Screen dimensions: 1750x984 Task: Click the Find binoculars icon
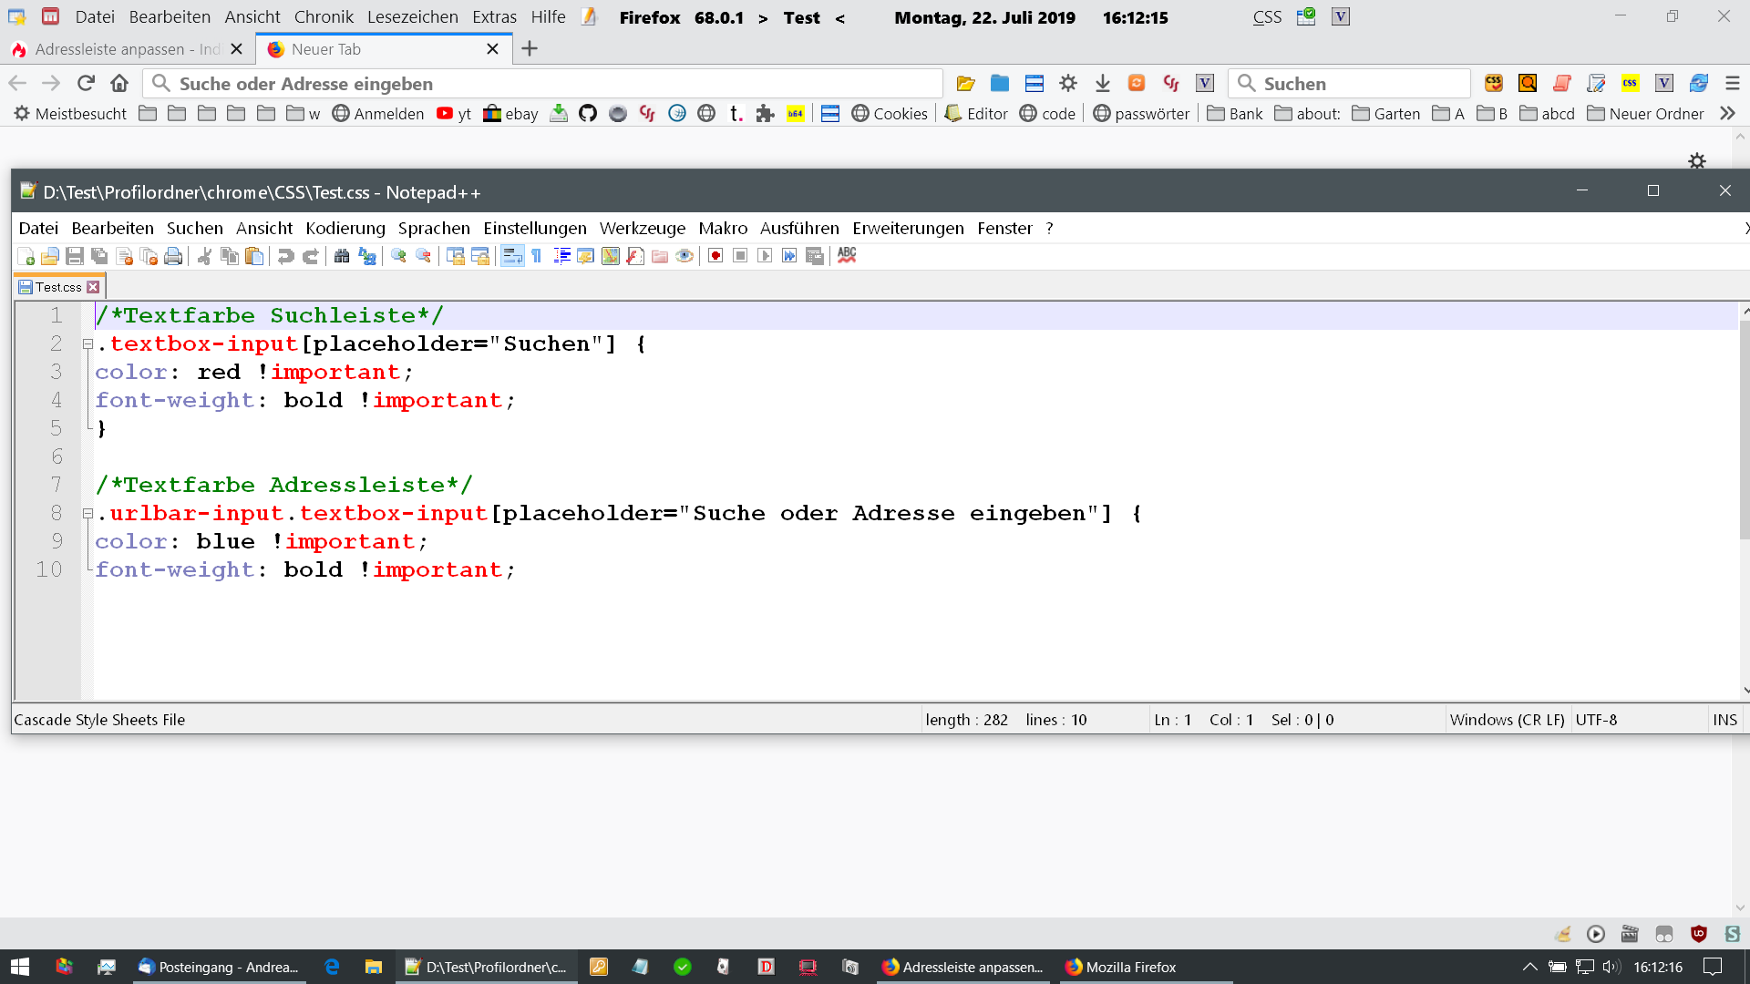(342, 256)
